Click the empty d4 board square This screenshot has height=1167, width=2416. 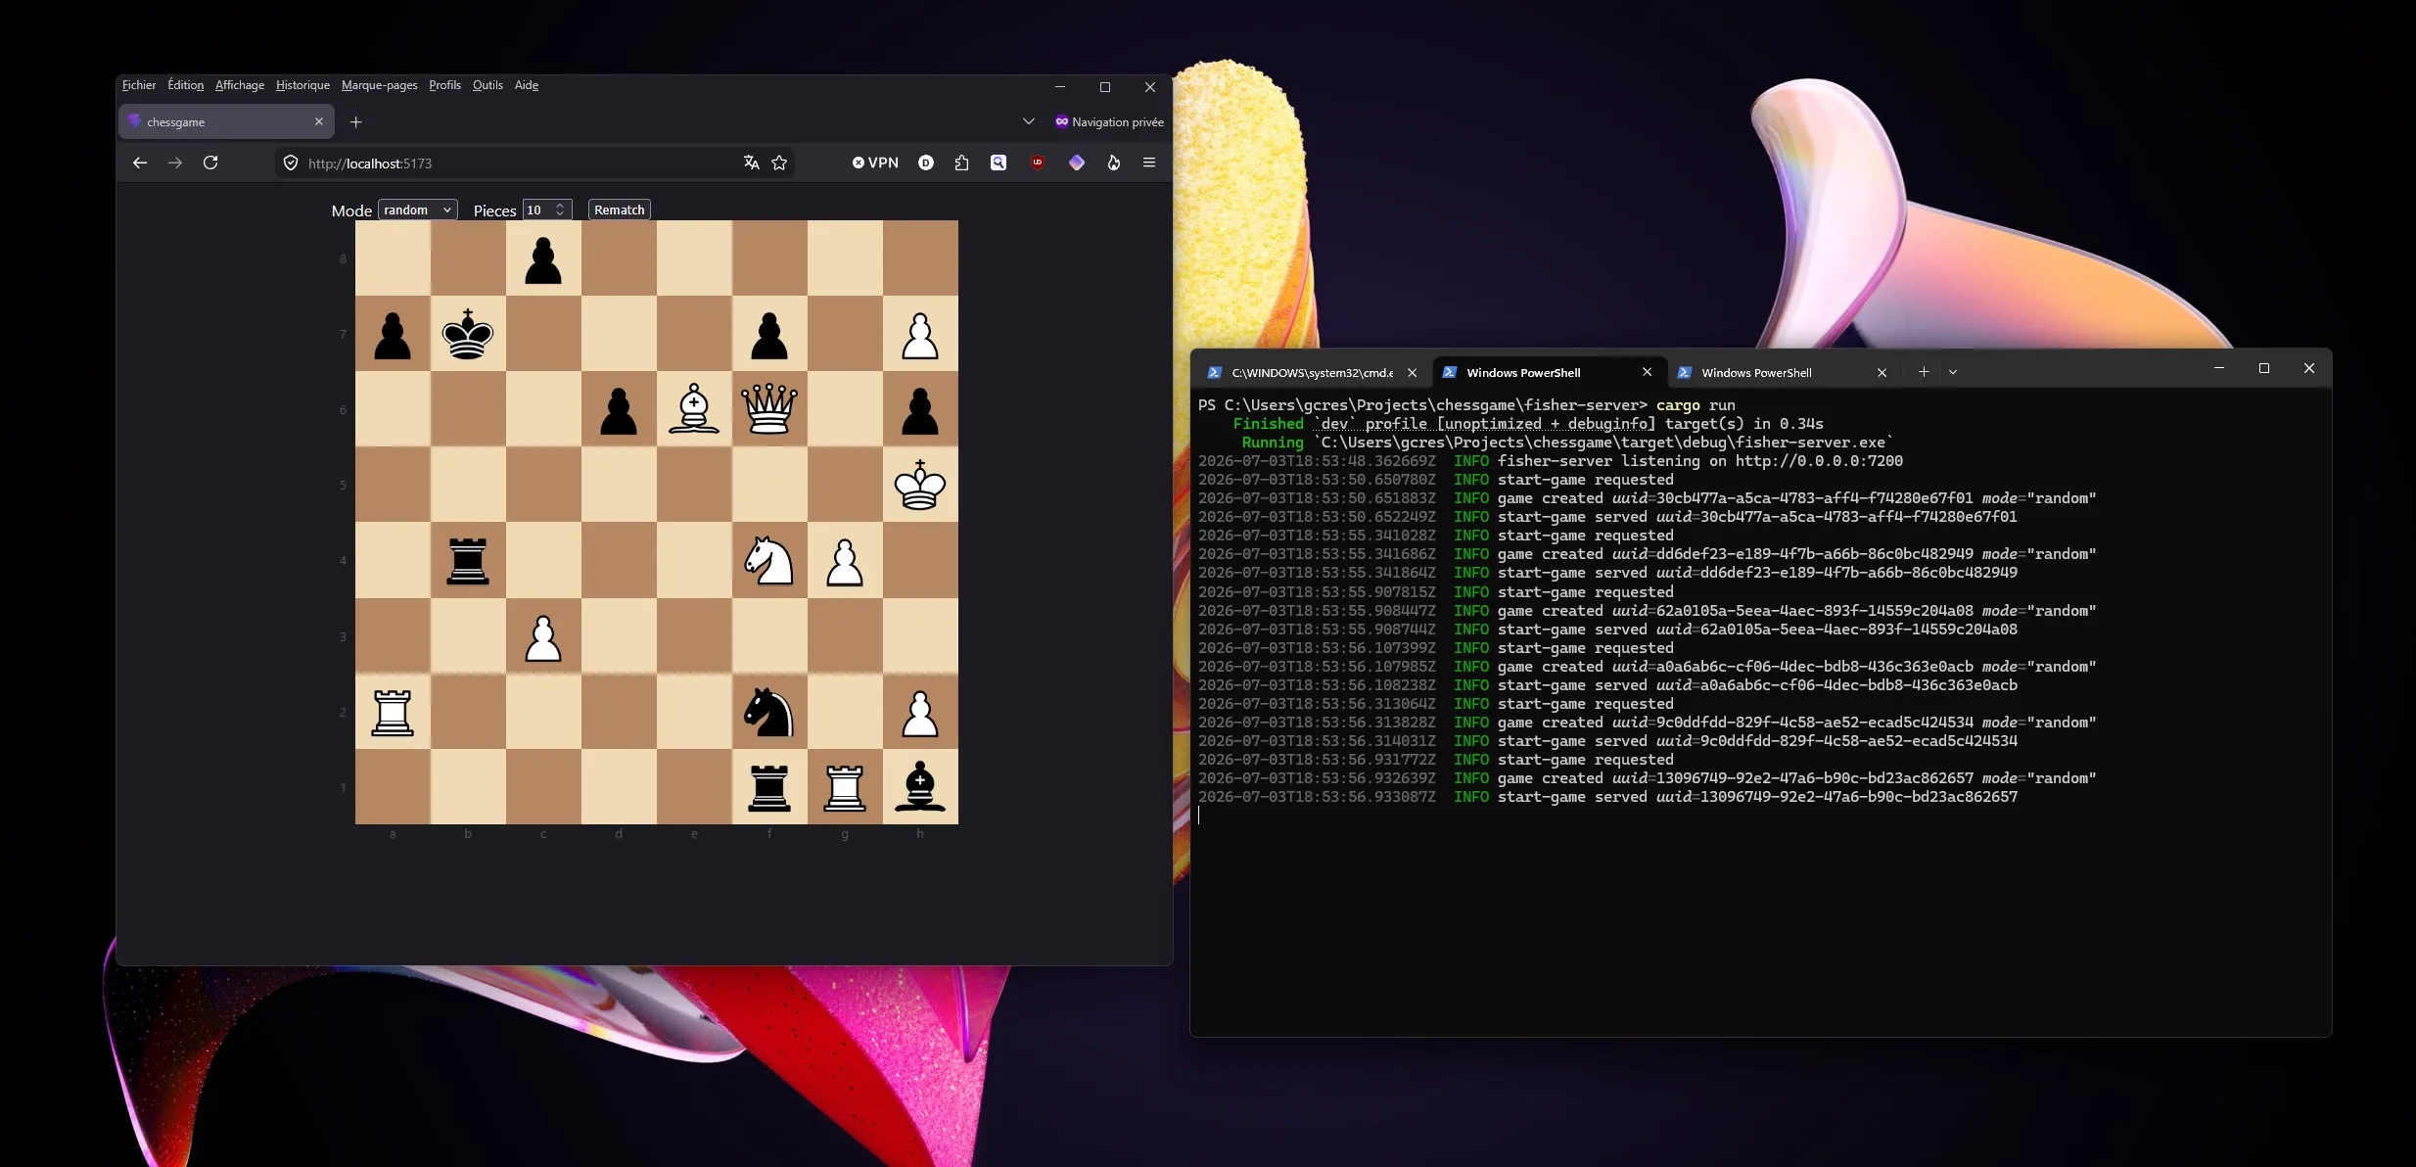coord(619,560)
